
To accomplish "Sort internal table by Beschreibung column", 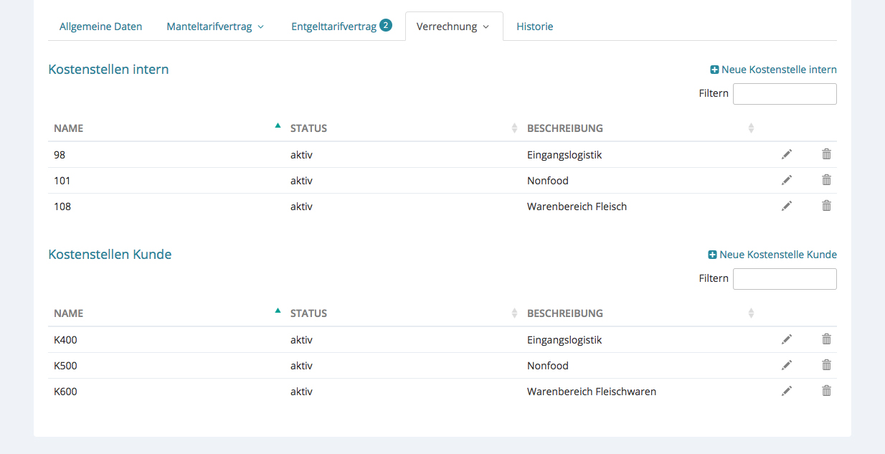I will pos(565,128).
